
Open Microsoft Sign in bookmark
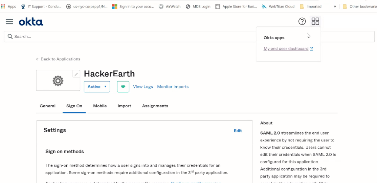pos(133,7)
